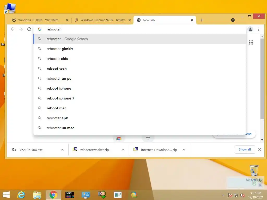The height and width of the screenshot is (200, 267).
Task: Click the scrollbar down arrow
Action: (x=262, y=140)
